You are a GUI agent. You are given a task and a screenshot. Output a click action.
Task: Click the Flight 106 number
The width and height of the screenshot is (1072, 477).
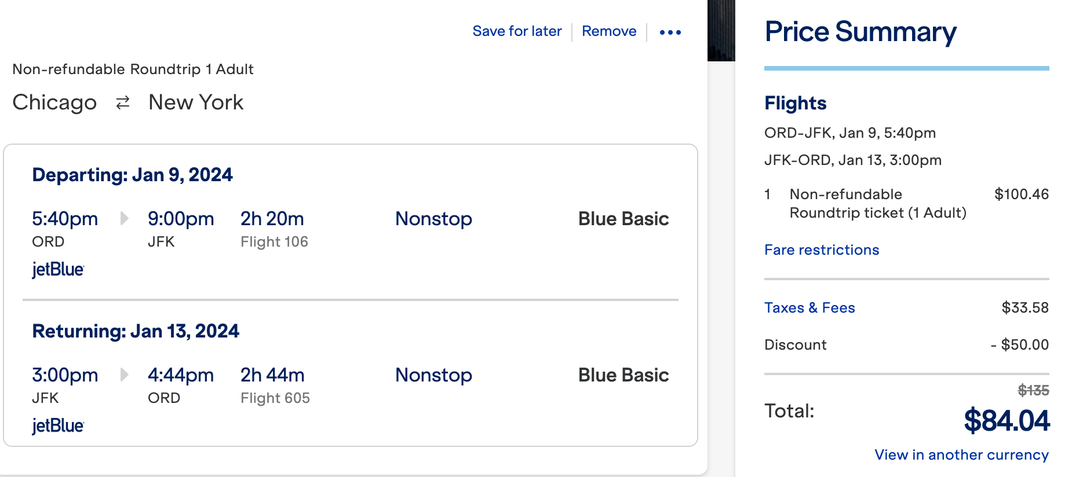(x=274, y=242)
